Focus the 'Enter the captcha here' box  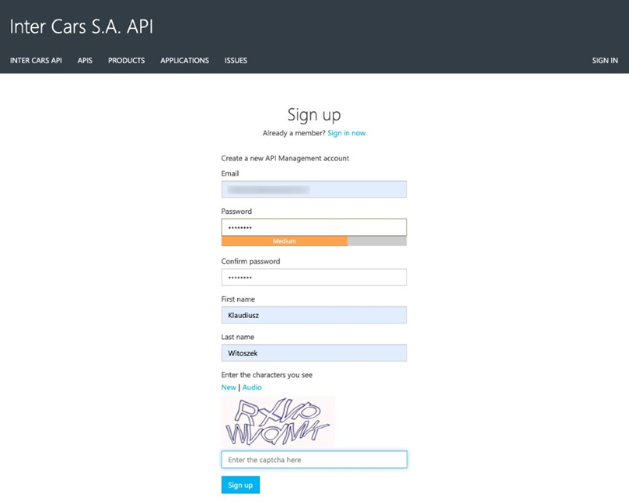click(313, 460)
